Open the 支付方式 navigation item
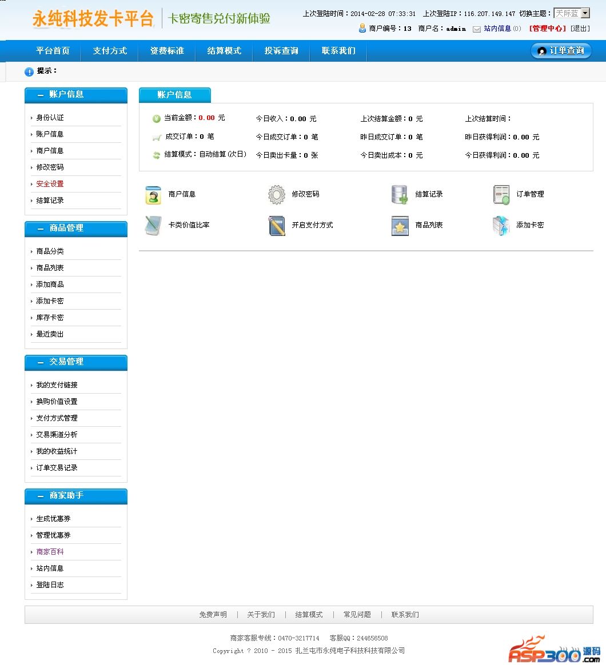606x665 pixels. [110, 51]
